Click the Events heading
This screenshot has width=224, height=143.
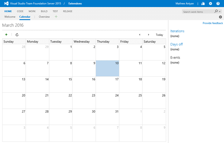click(x=175, y=58)
